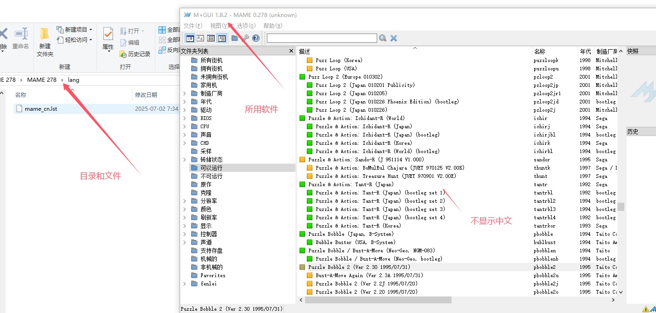
Task: Click orange status icon of Bust-A-Move Again
Action: (x=310, y=275)
